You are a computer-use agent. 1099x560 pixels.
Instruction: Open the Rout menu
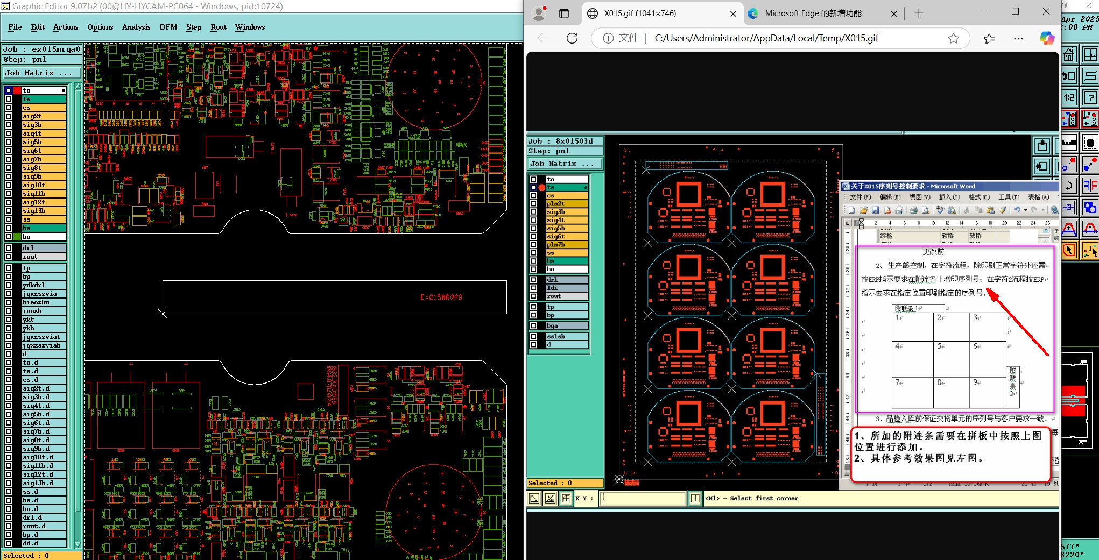click(x=219, y=27)
